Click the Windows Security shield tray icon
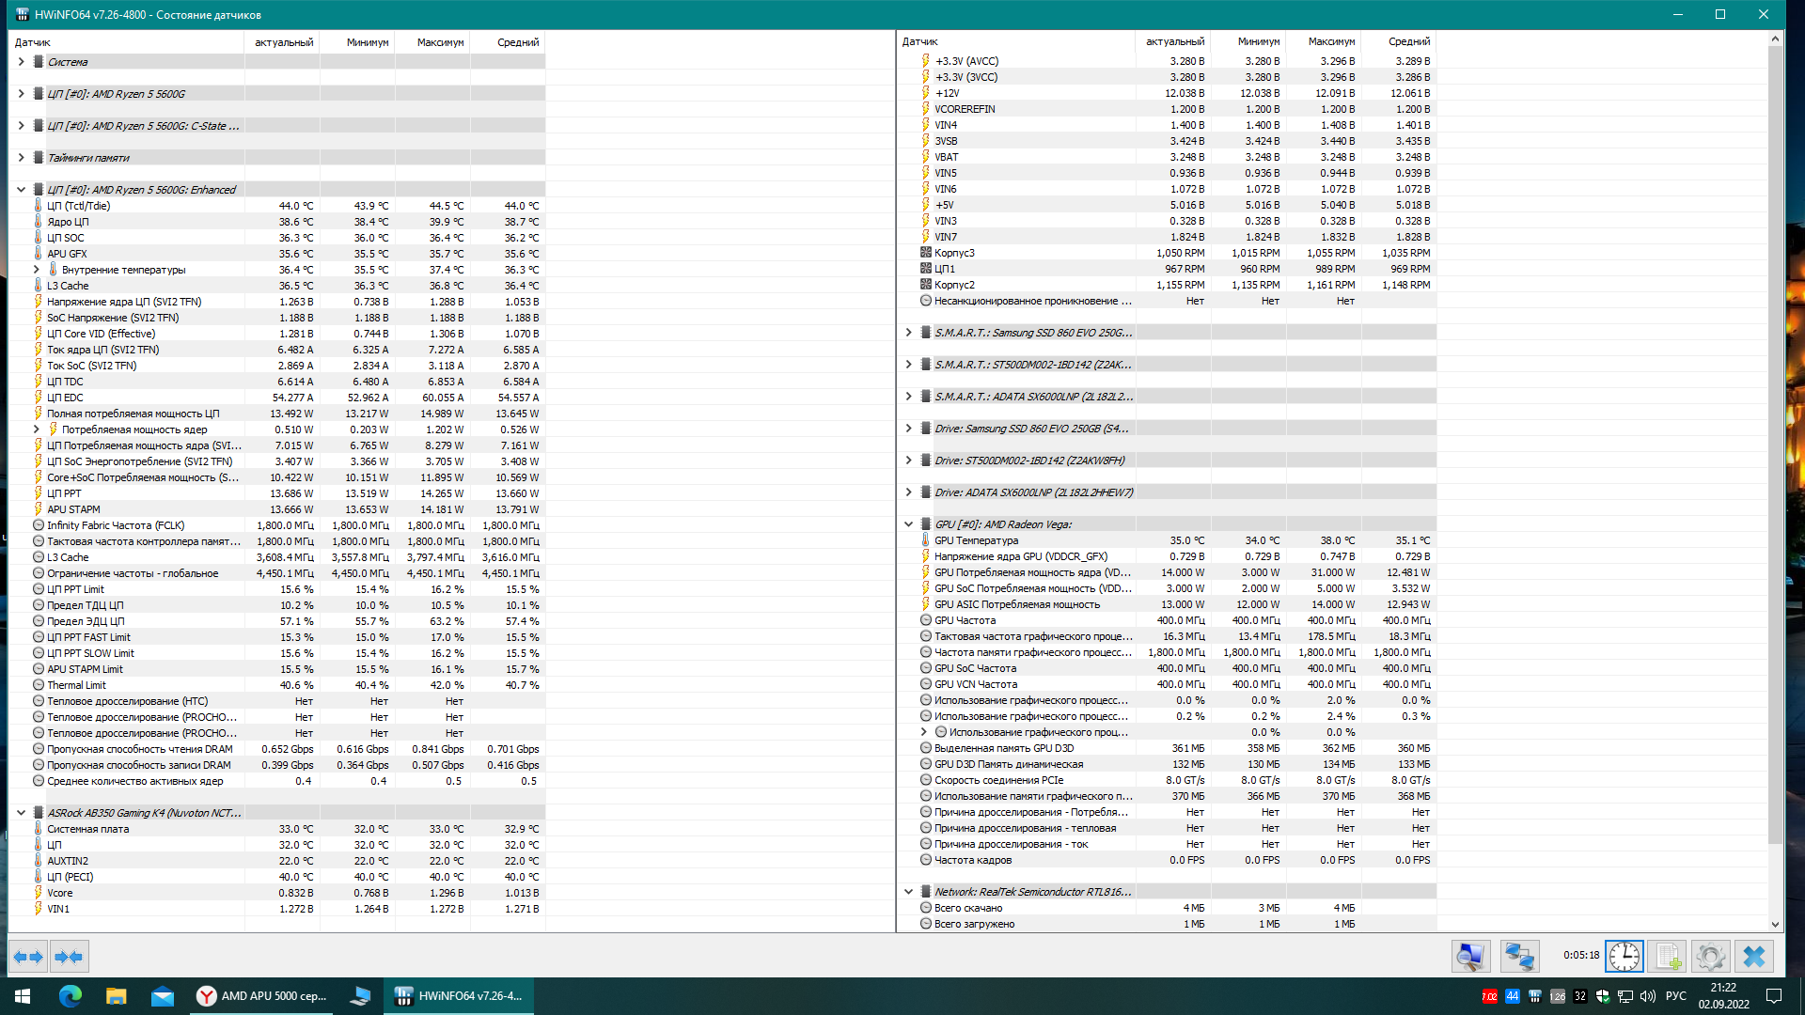Image resolution: width=1805 pixels, height=1015 pixels. pos(1603,996)
